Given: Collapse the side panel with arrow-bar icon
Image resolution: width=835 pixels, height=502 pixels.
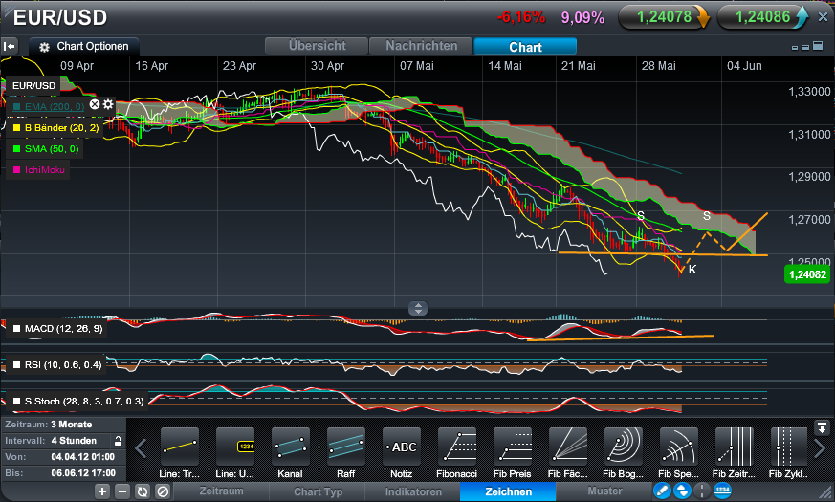Looking at the screenshot, I should pyautogui.click(x=10, y=46).
